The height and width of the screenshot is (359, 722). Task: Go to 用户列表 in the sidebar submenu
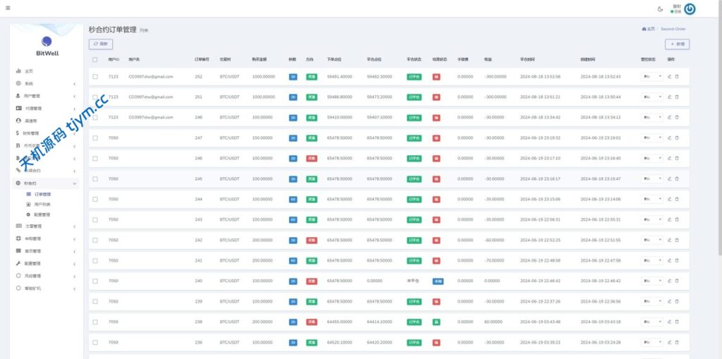42,204
